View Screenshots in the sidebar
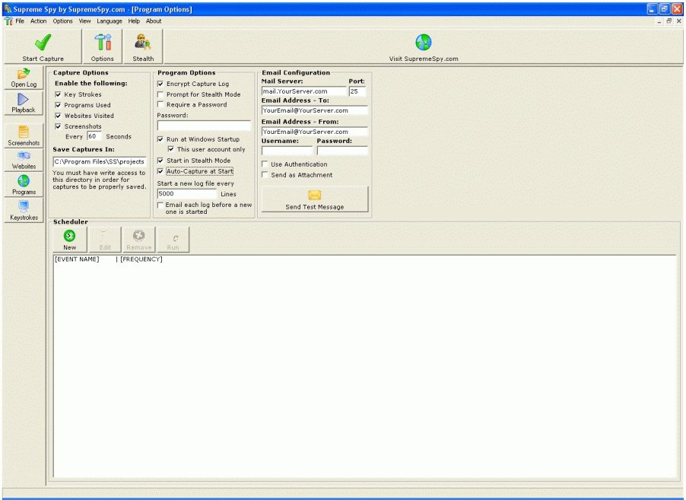Screen dimensions: 686x500 pos(24,133)
